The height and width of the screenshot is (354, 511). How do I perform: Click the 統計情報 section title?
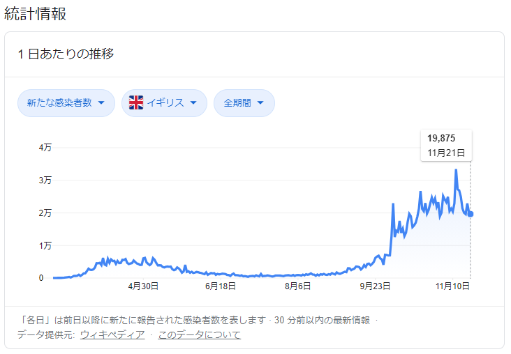[35, 14]
